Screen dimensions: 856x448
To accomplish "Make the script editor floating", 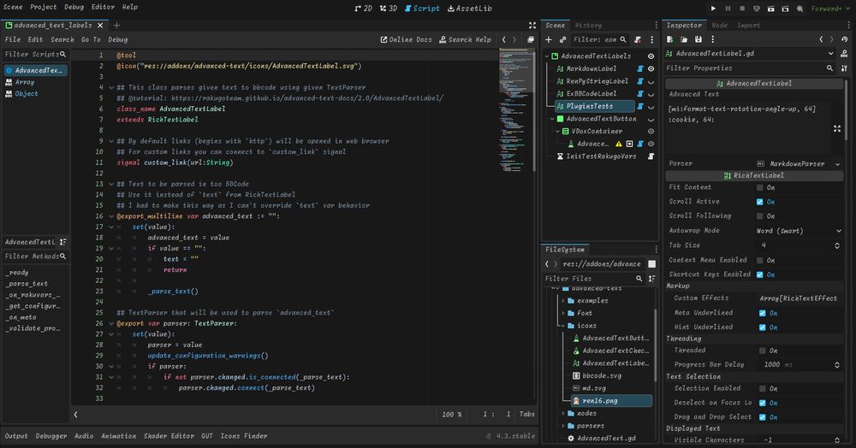I will pyautogui.click(x=530, y=39).
